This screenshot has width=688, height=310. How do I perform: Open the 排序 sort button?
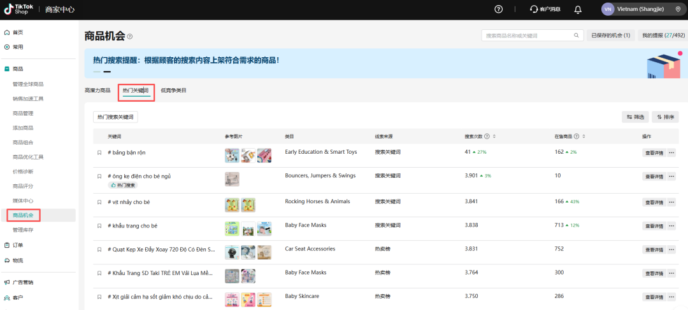point(666,117)
